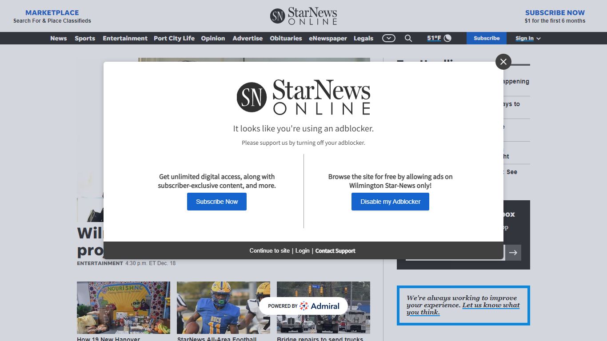Image resolution: width=607 pixels, height=341 pixels.
Task: Open the Legals menu
Action: [x=363, y=38]
